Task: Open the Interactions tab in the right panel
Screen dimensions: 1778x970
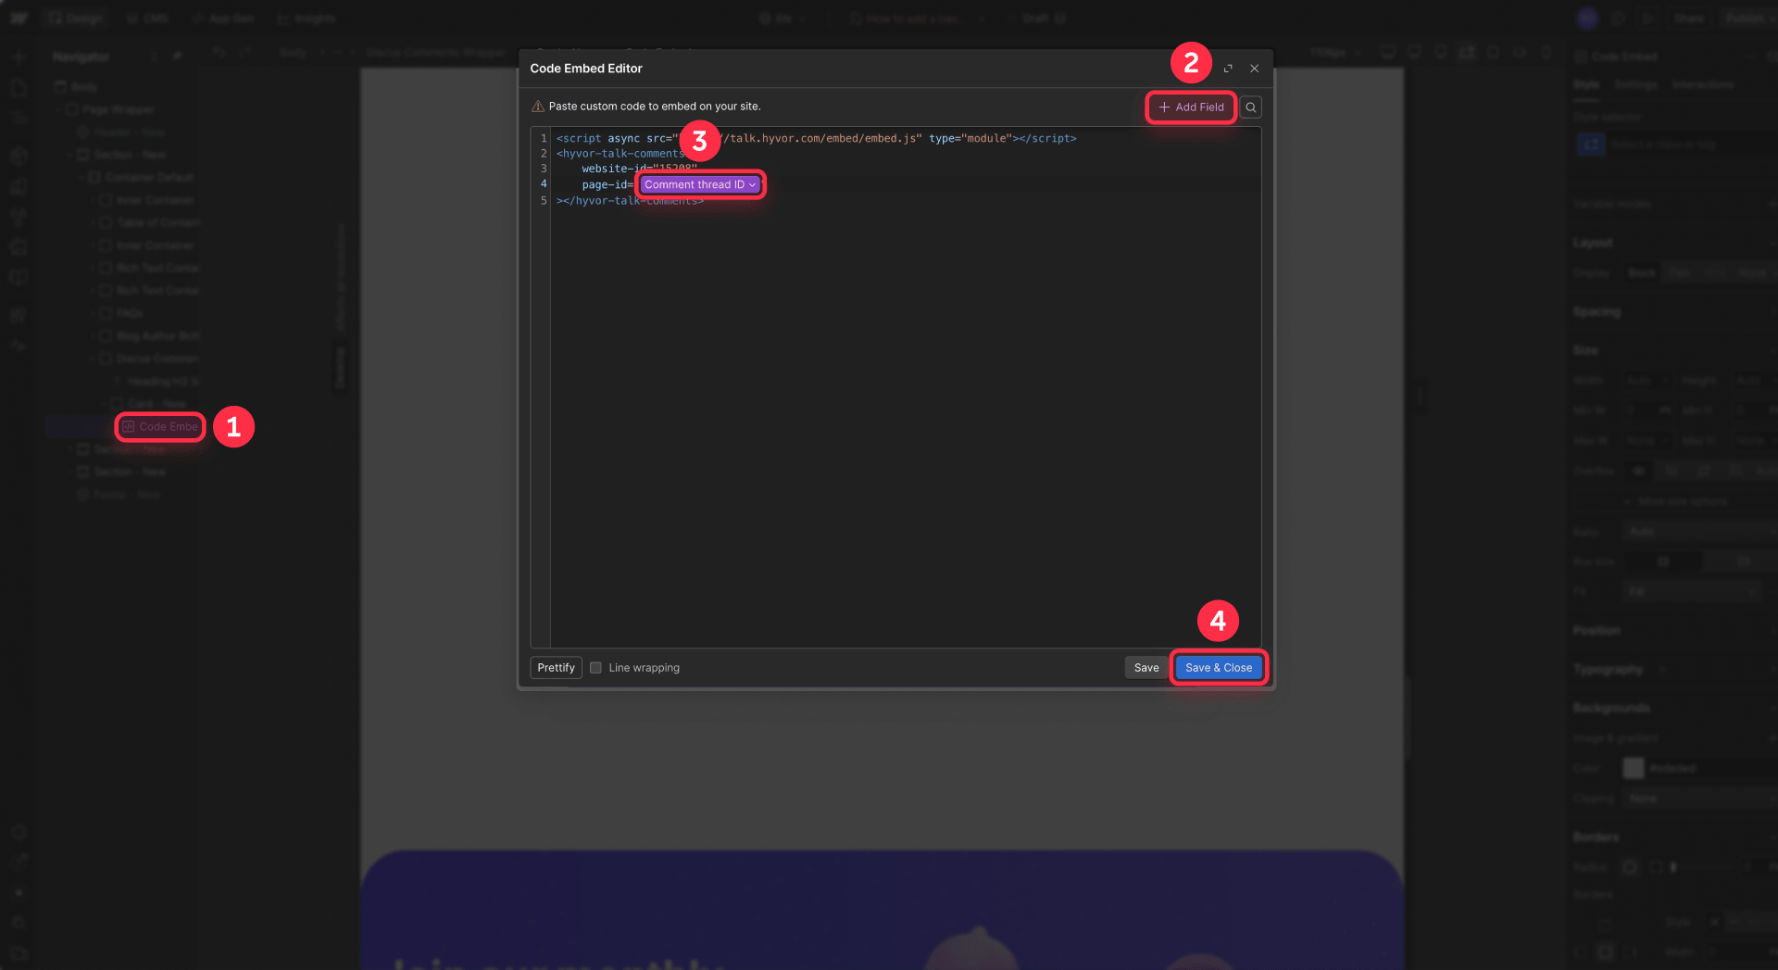Action: 1702,84
